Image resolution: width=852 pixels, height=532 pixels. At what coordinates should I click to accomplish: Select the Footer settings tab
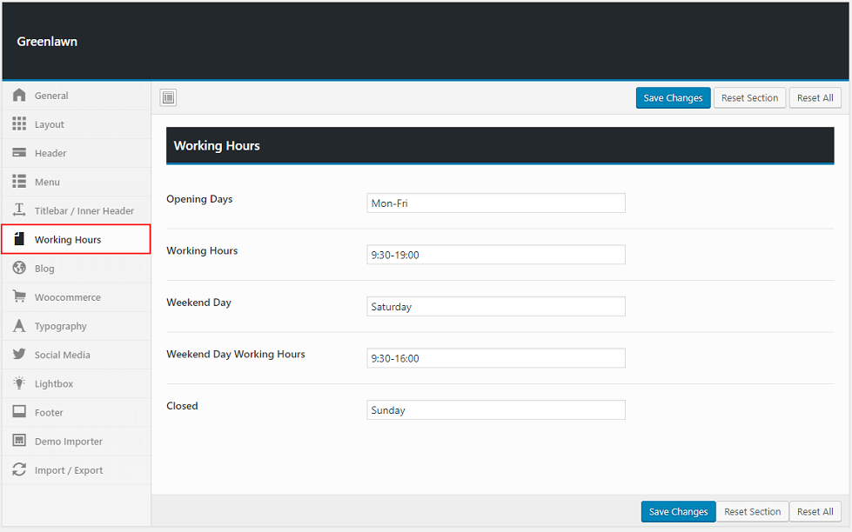[49, 413]
